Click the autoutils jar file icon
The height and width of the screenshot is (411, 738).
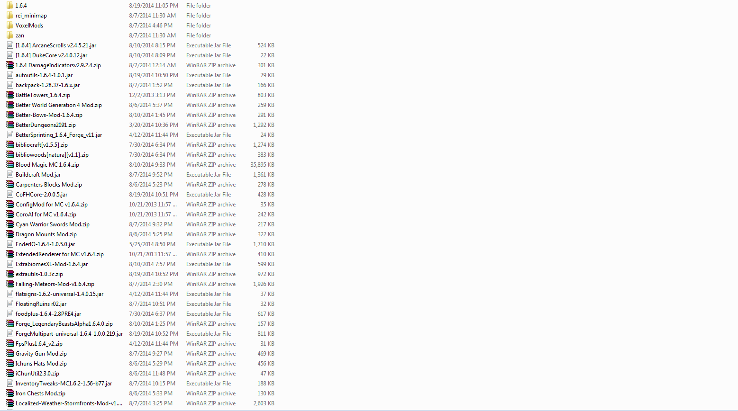pyautogui.click(x=9, y=75)
